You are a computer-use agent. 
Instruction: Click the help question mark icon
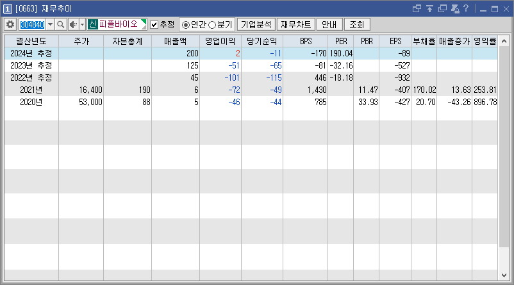pos(466,8)
